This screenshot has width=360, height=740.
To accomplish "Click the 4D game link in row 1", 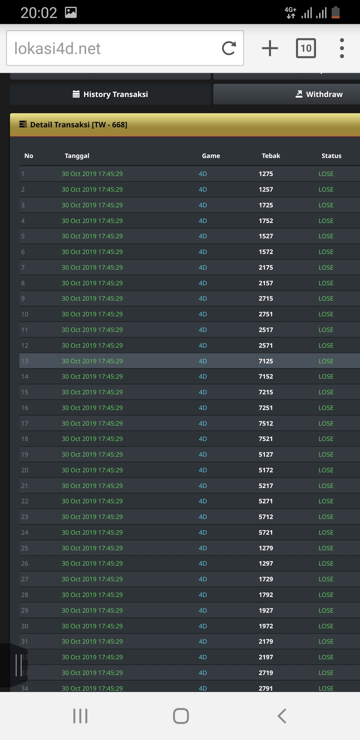I will (203, 174).
